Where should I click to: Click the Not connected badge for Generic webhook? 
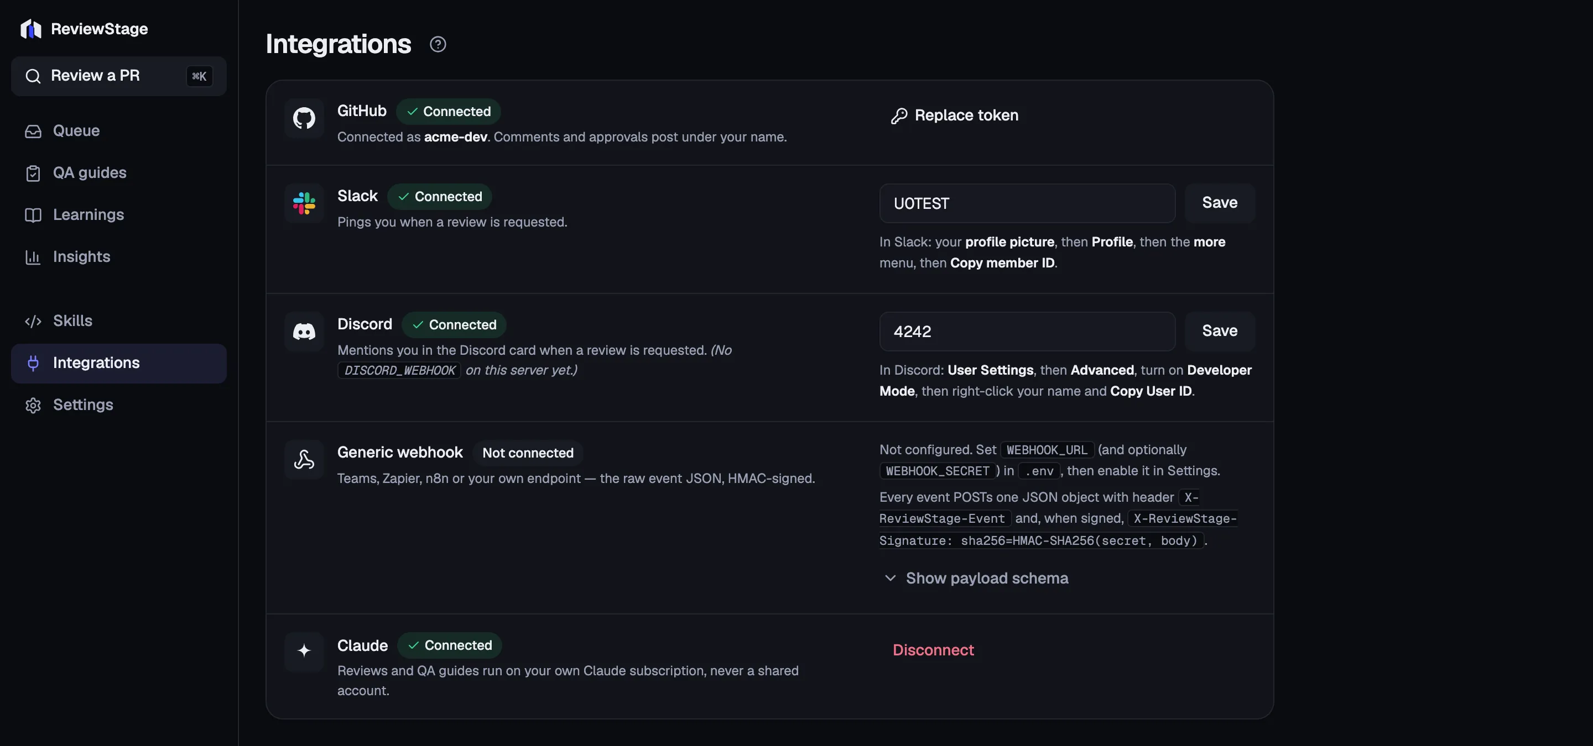click(x=528, y=453)
